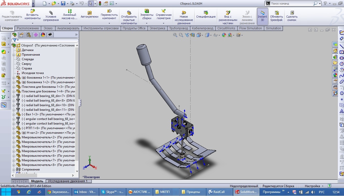
Task: Toggle Instant3D icon in left sidebar
Action: (4, 105)
